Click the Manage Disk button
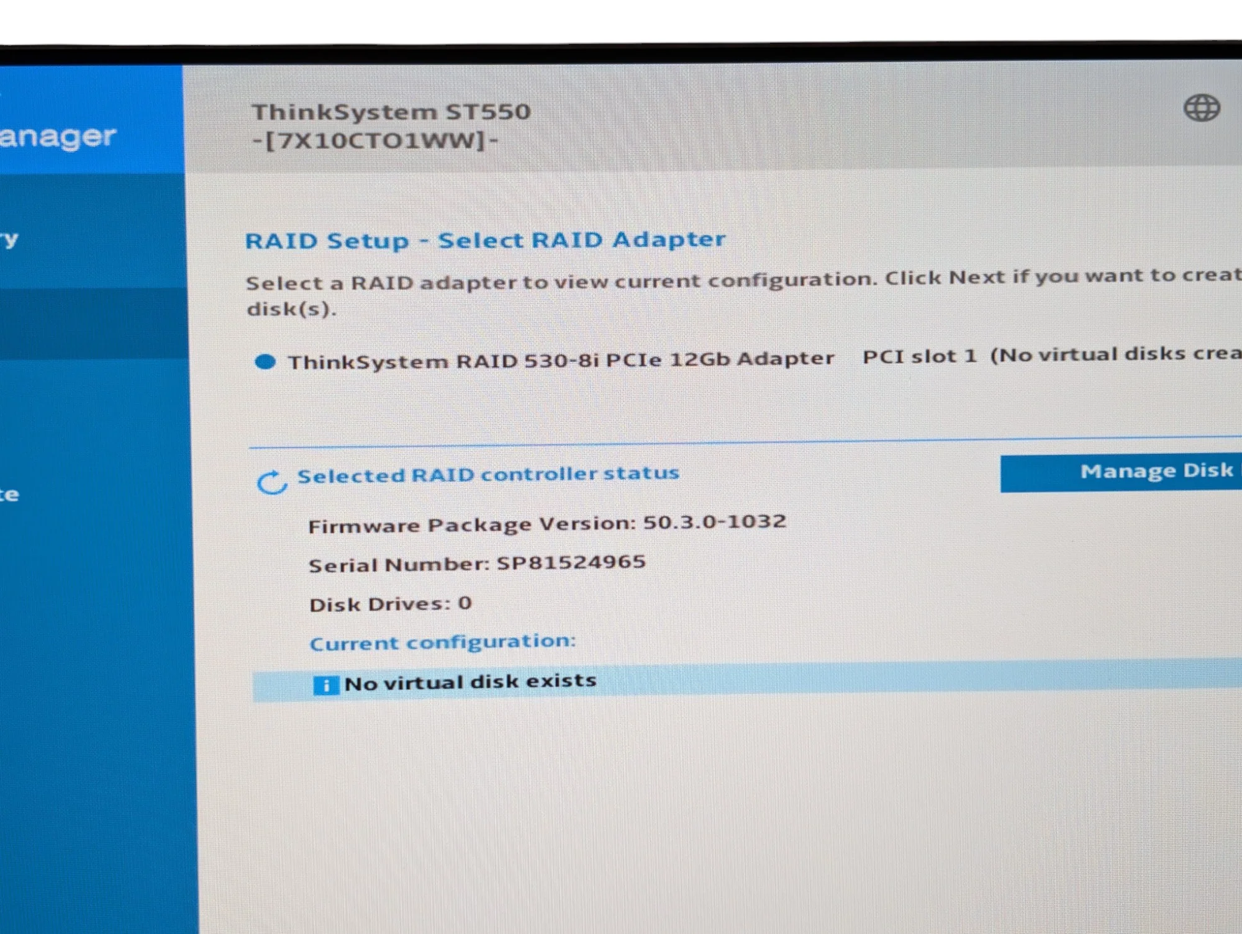 tap(1121, 473)
